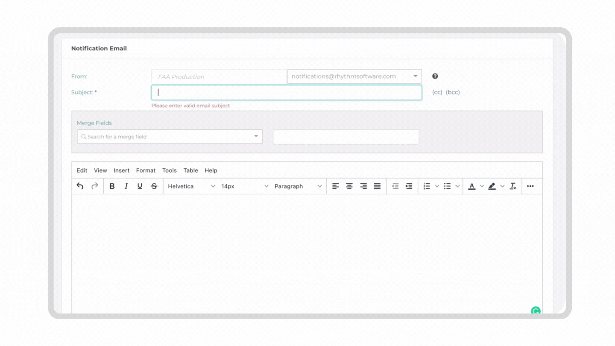The image size is (615, 346).
Task: Click the empty field beside merge field search
Action: [x=346, y=137]
